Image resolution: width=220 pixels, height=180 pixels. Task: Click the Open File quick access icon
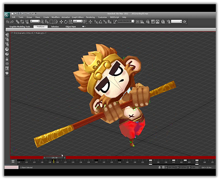16,14
